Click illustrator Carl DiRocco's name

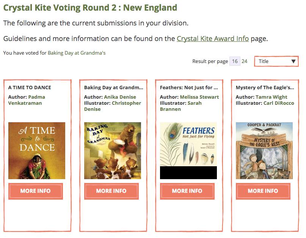(x=279, y=103)
